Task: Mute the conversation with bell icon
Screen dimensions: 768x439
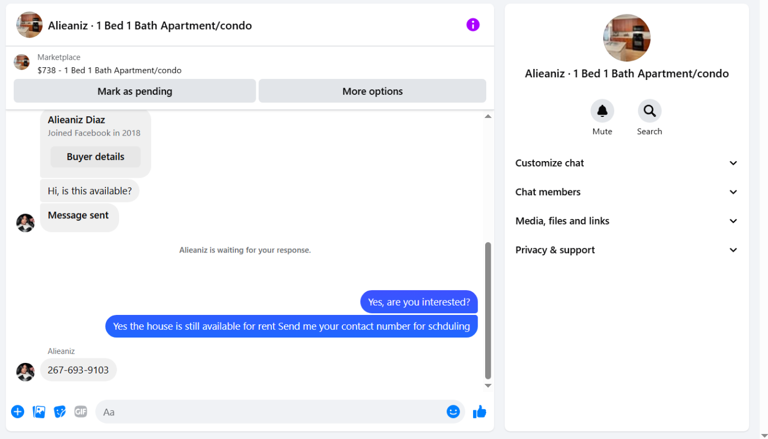Action: 602,111
